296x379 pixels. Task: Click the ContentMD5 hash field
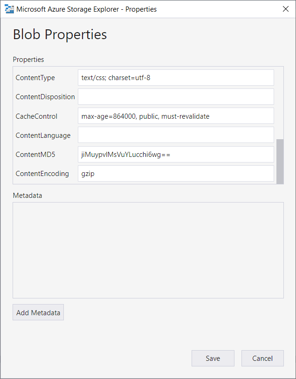[x=176, y=155]
